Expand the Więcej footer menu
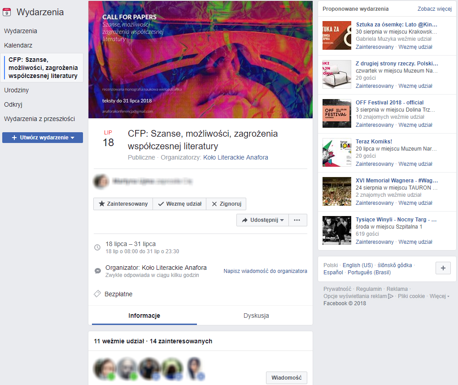Screen dimensions: 458x385 439,296
